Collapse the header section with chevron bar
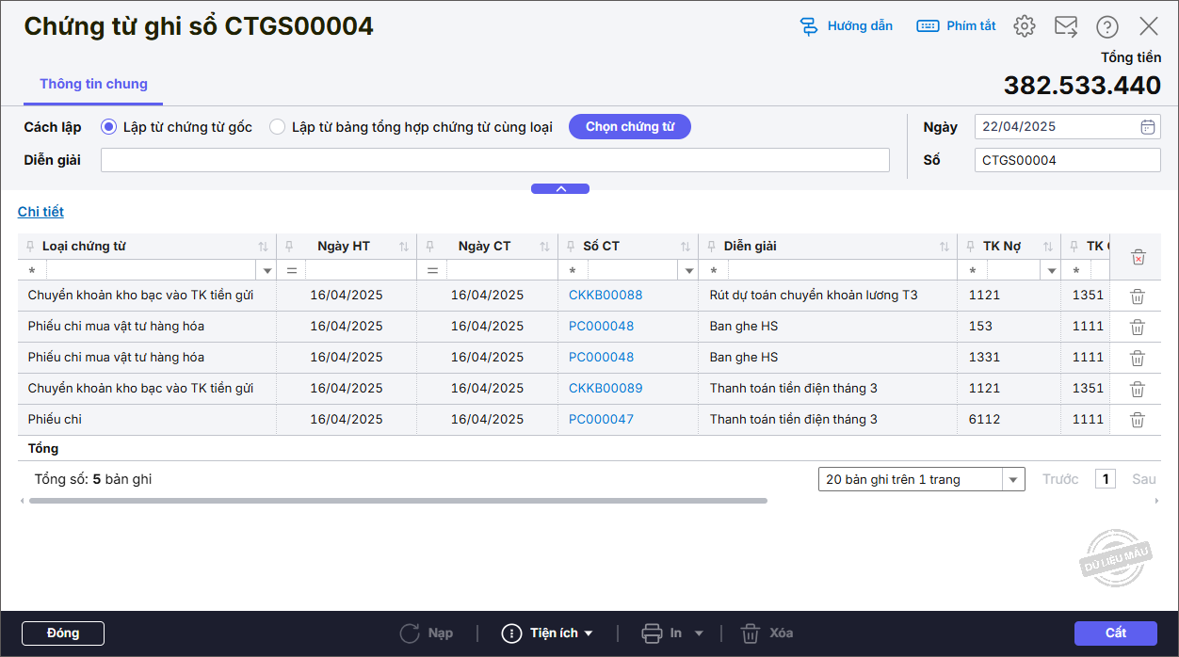The image size is (1179, 657). (560, 189)
